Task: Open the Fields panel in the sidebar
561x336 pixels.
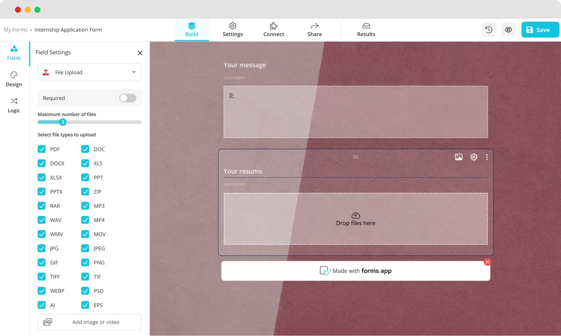Action: 14,52
